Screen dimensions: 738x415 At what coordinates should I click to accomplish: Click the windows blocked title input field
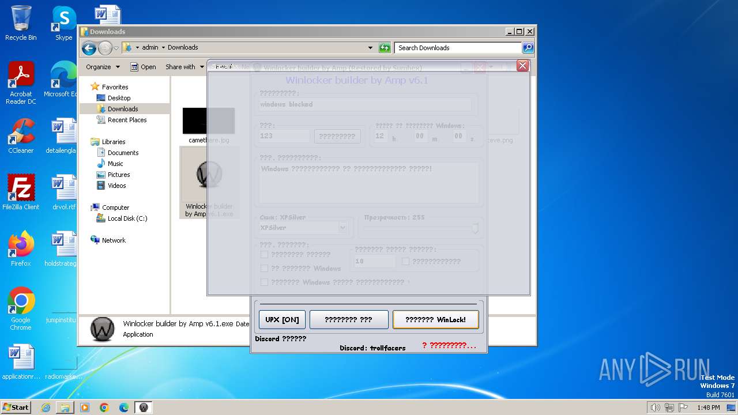[365, 104]
